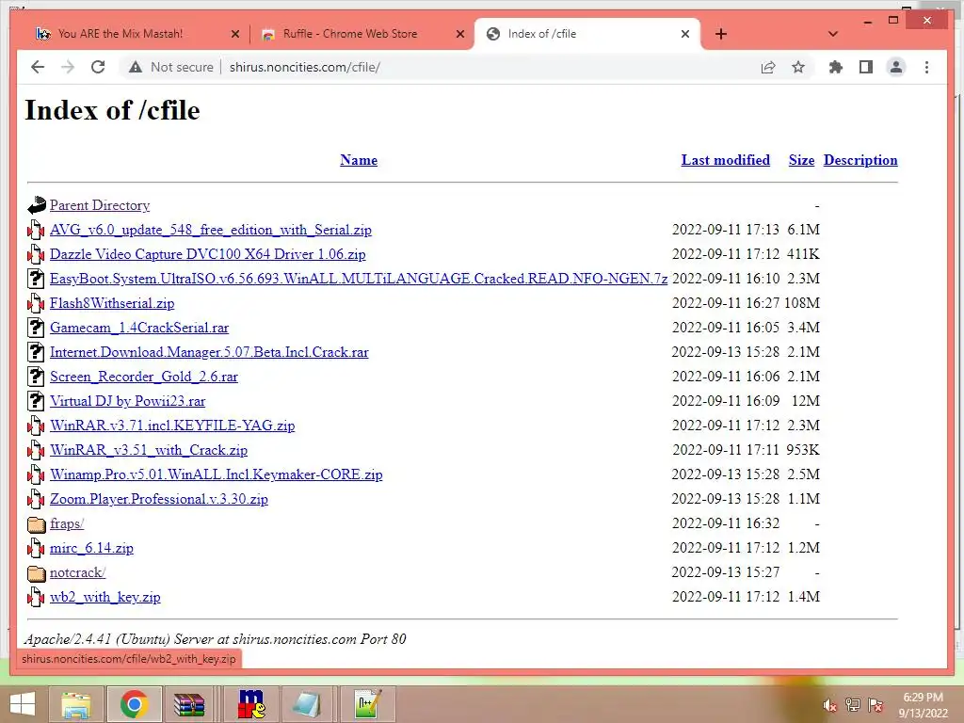Share this page icon in address bar

tap(768, 67)
